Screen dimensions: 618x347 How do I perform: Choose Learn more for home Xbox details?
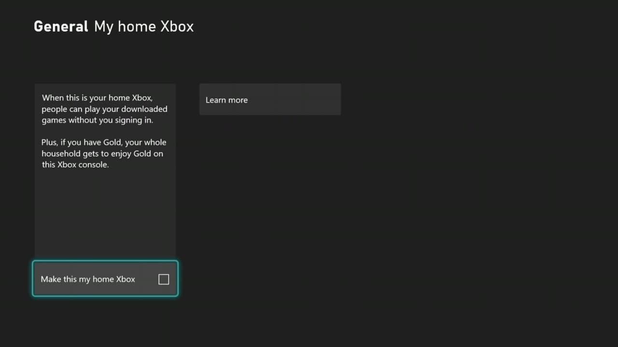[270, 100]
